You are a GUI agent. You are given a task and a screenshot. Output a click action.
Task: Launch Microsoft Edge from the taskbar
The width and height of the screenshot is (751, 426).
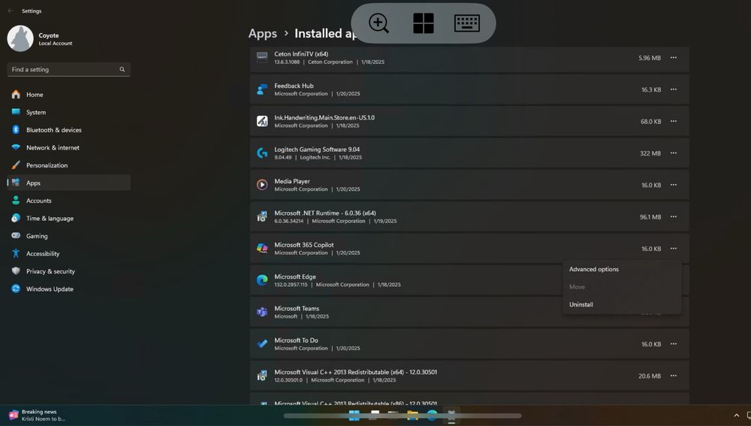click(432, 415)
